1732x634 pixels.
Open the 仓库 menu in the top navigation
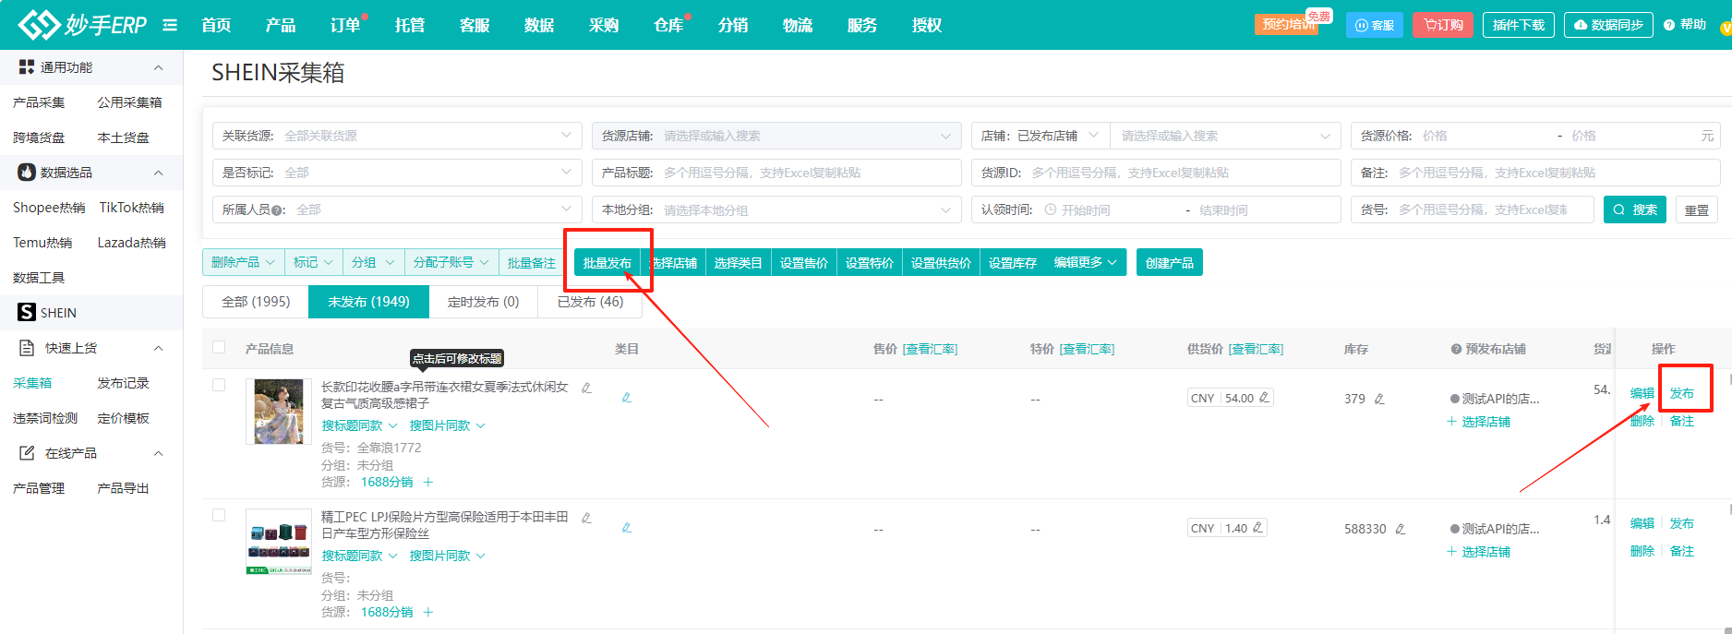(x=668, y=25)
